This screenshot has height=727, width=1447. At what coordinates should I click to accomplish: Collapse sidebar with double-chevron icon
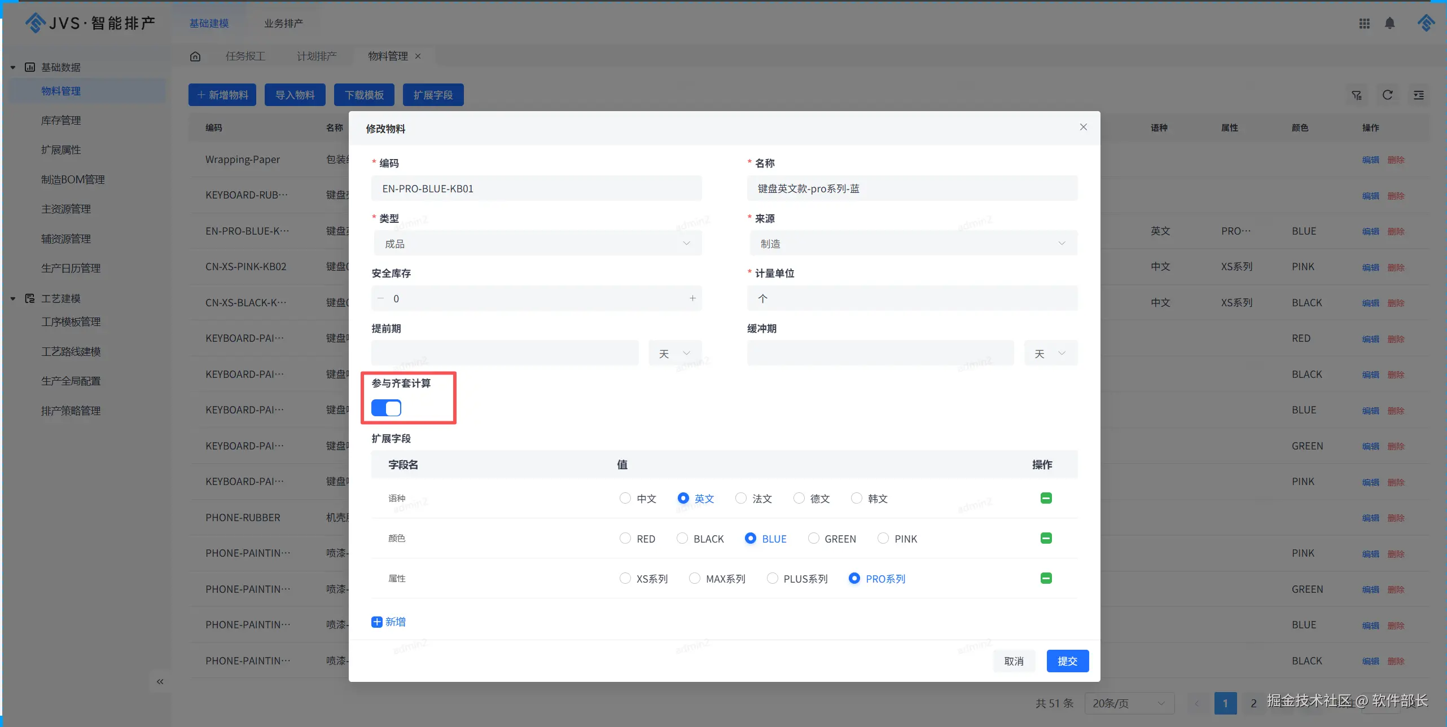pos(160,682)
